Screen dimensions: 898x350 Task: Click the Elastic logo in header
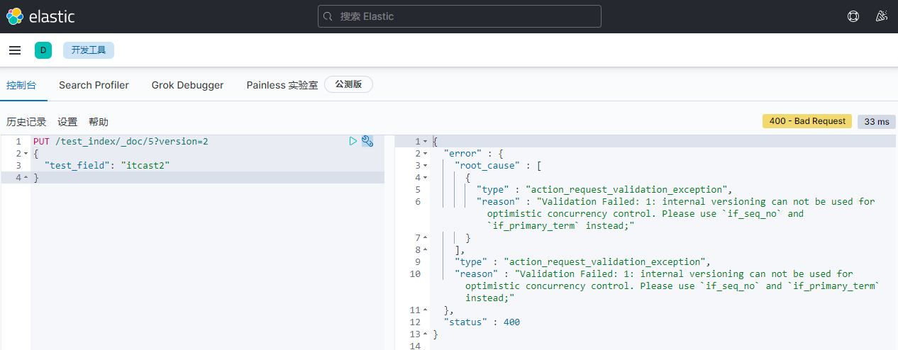(40, 16)
